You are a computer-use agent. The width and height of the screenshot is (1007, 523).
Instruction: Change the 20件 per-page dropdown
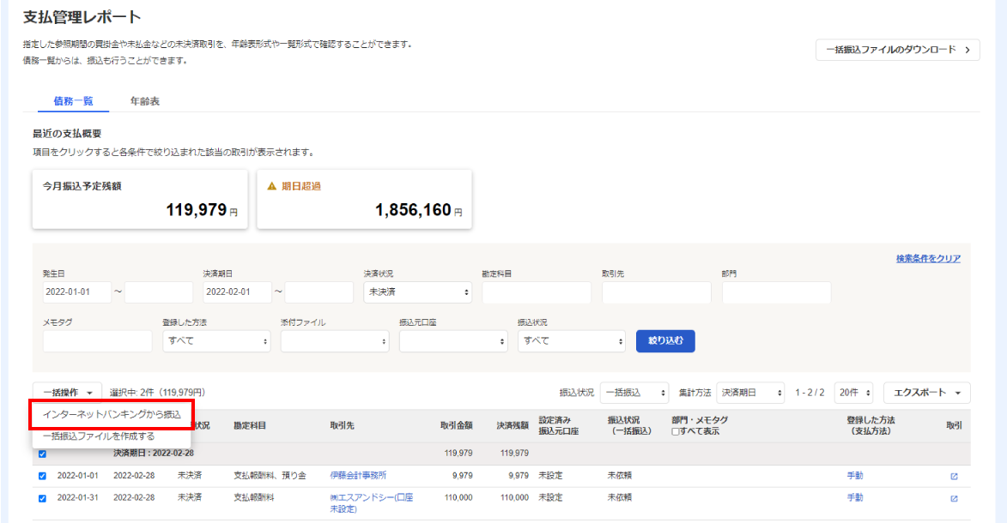coord(853,393)
